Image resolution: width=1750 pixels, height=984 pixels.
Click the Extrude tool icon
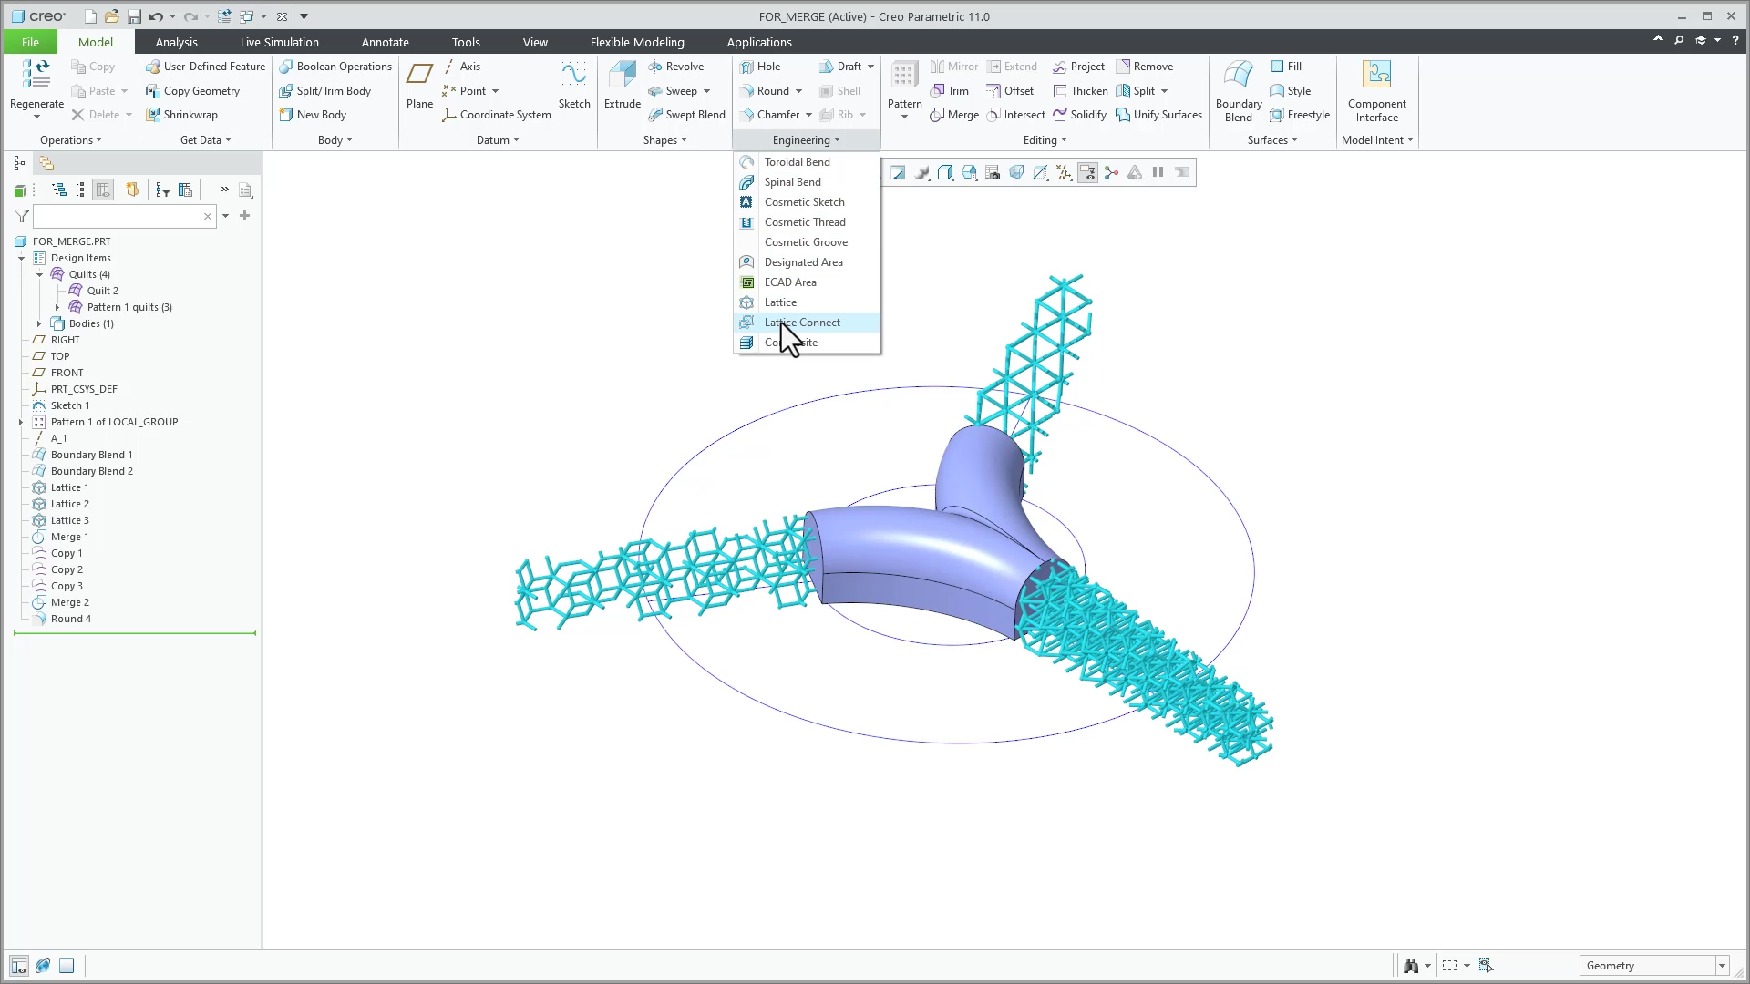623,76
